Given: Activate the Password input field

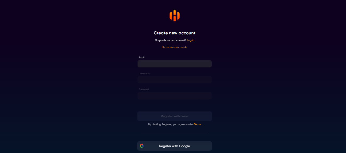Looking at the screenshot, I should pos(175,96).
